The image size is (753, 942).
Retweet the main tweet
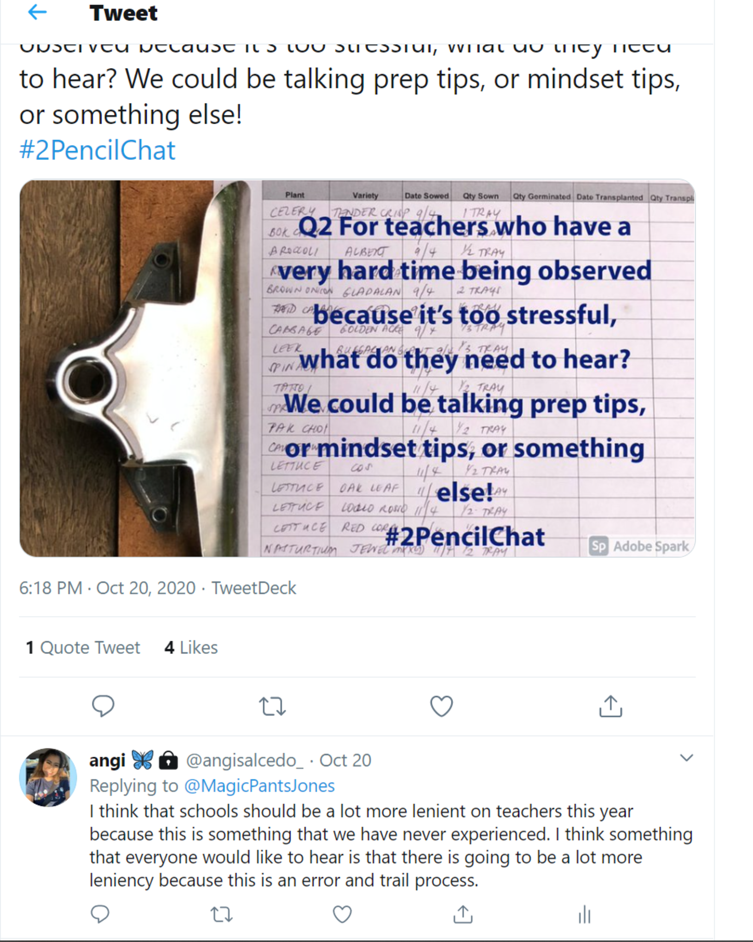(272, 706)
